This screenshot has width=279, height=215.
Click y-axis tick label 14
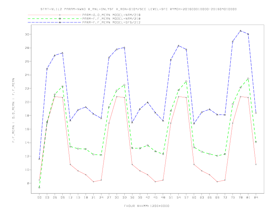27,143
